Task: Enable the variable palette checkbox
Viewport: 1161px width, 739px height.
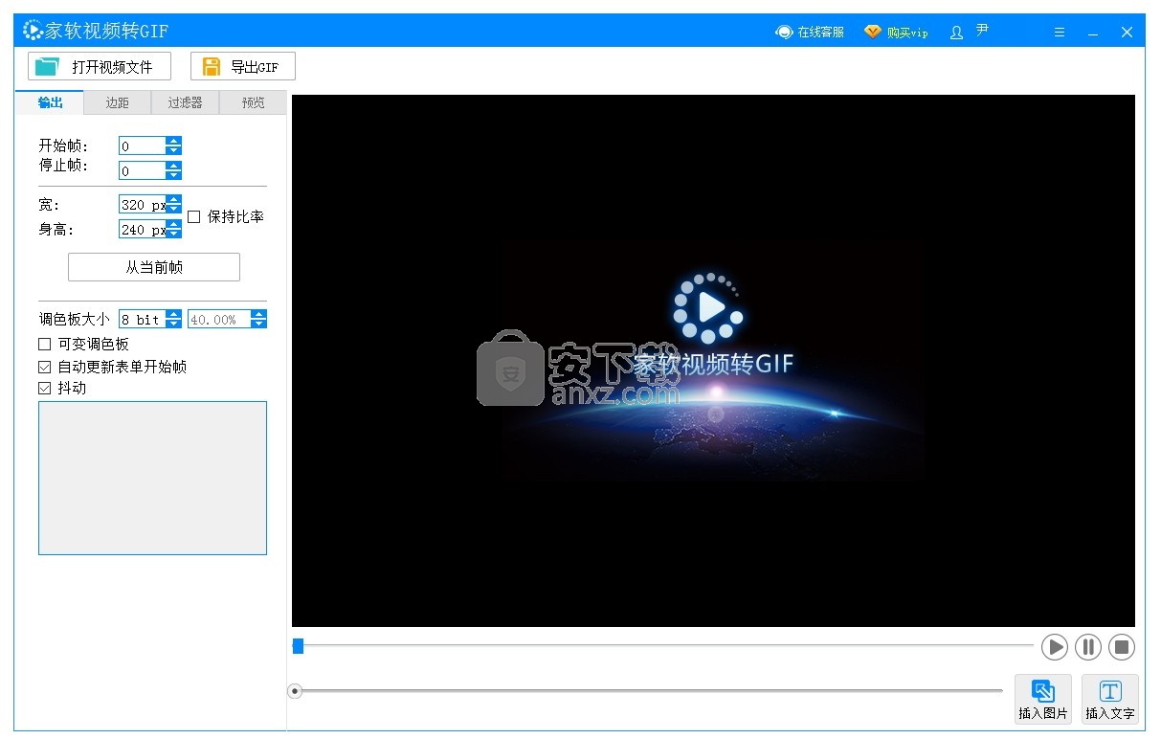Action: coord(45,345)
